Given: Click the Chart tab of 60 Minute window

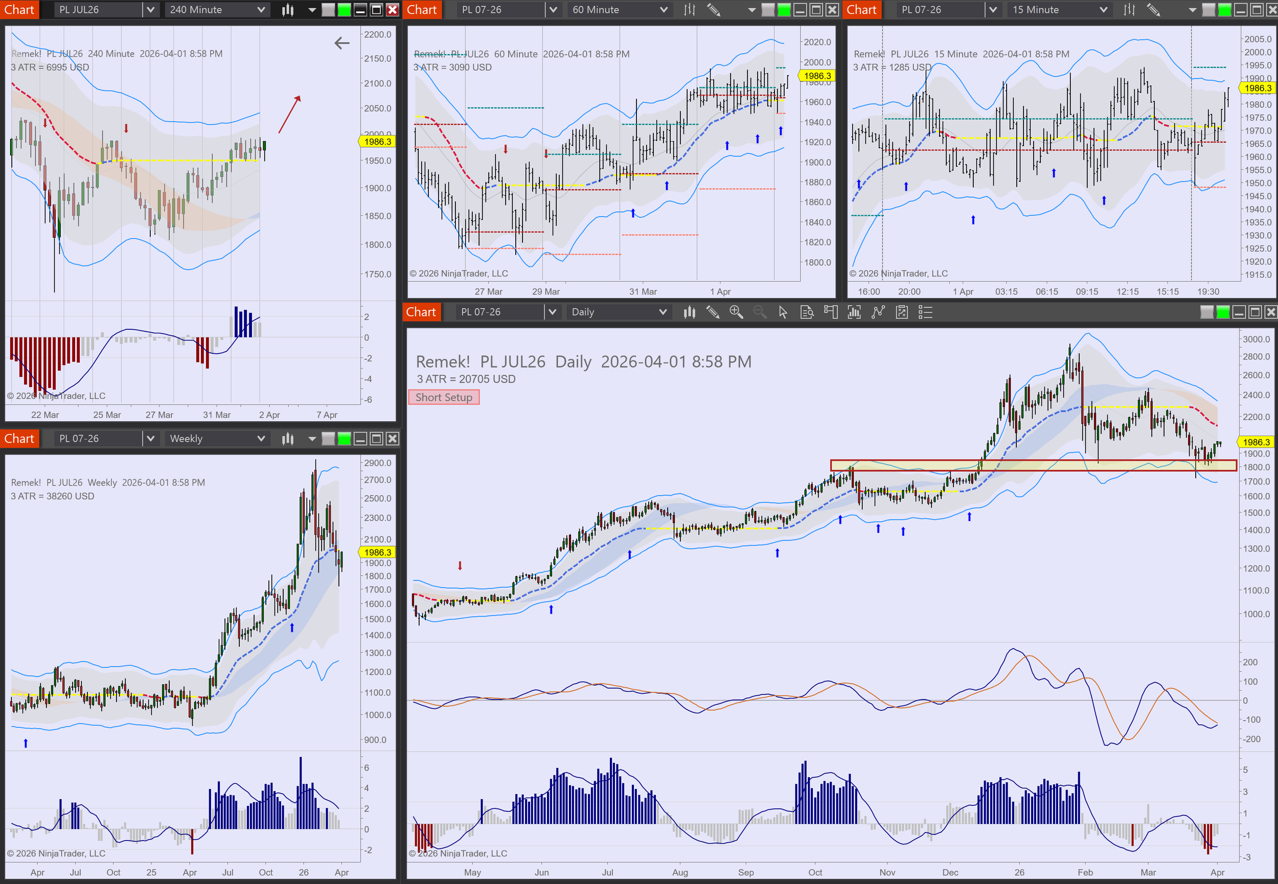Looking at the screenshot, I should pos(422,9).
